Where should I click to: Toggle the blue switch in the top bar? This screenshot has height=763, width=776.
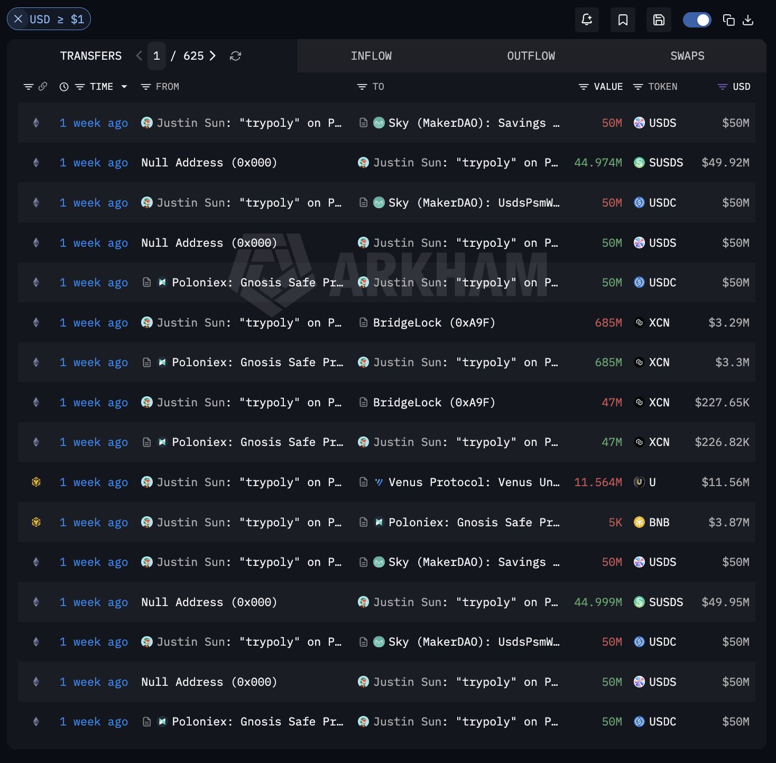tap(697, 20)
